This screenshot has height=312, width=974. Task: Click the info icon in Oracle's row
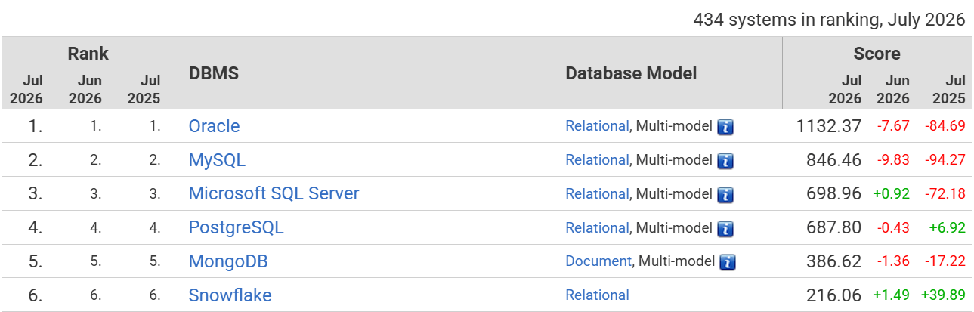726,127
